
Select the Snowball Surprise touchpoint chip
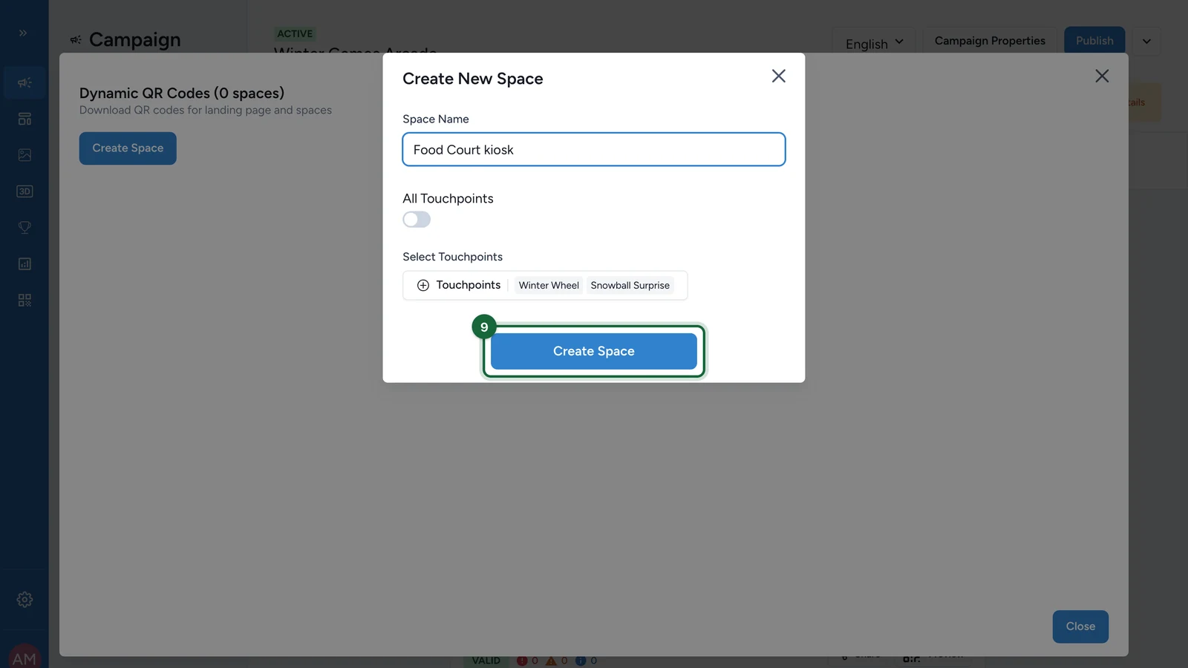tap(630, 286)
